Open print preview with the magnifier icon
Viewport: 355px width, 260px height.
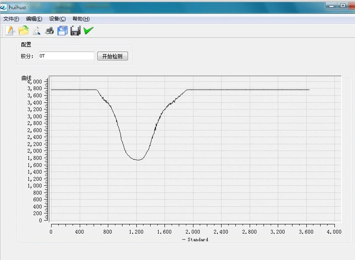click(x=36, y=31)
